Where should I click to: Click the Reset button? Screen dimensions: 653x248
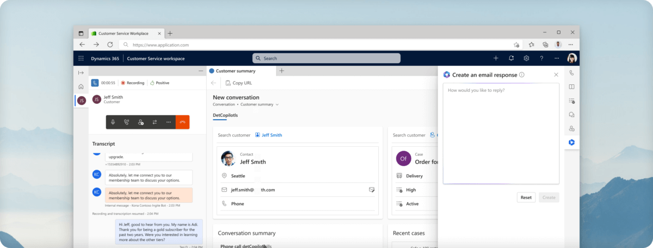click(x=526, y=197)
